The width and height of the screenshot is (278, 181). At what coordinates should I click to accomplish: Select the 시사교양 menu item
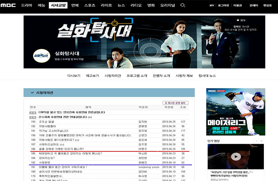pos(58,5)
